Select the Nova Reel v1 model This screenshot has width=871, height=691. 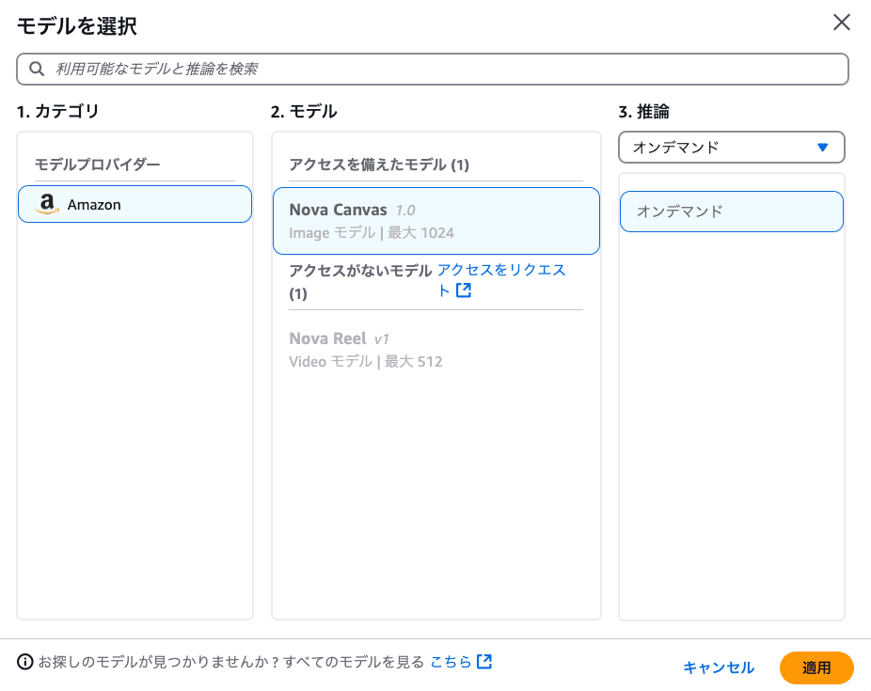tap(436, 350)
